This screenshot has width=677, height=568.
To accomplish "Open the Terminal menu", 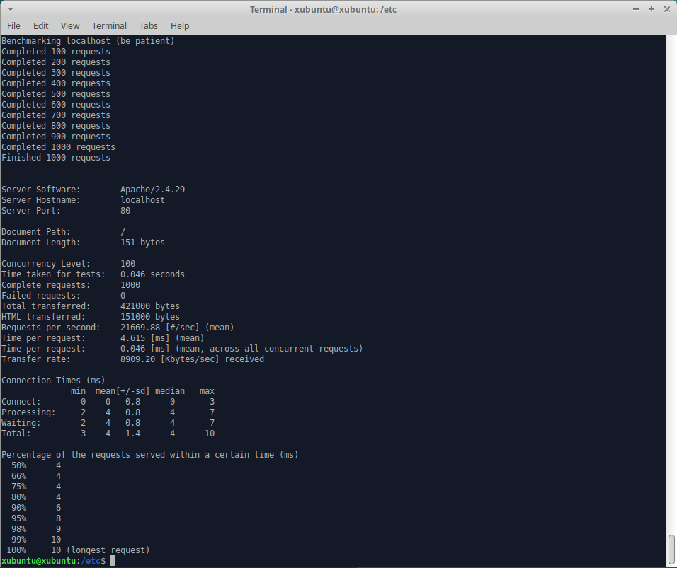I will (109, 26).
